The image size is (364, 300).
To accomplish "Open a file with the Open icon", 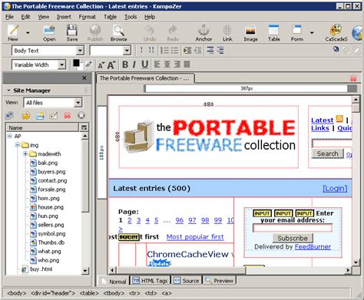I will click(49, 33).
